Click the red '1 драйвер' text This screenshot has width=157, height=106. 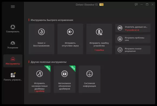[x=40, y=91]
